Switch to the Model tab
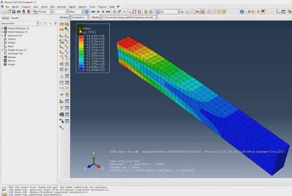Image resolution: width=292 pixels, height=196 pixels. pos(5,18)
